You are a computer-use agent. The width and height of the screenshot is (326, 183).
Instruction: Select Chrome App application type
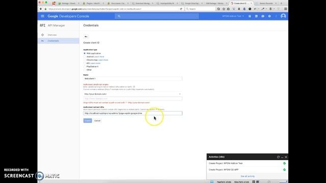[85, 60]
